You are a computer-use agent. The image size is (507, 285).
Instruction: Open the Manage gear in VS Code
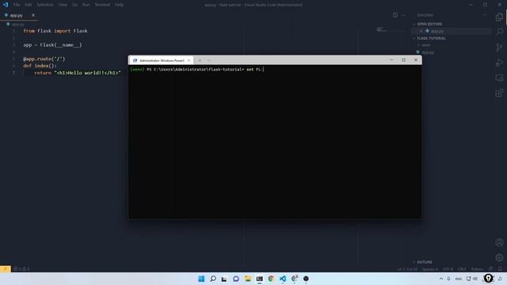point(499,257)
